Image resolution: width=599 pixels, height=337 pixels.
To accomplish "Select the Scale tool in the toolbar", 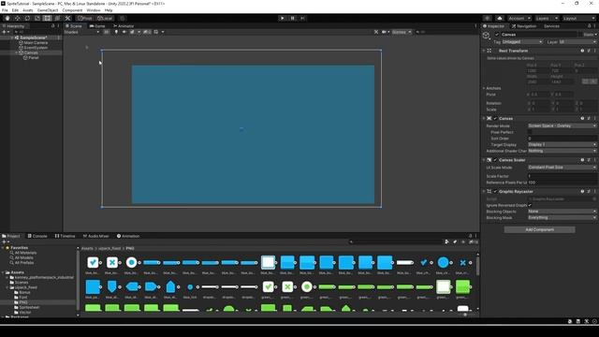I will [37, 19].
